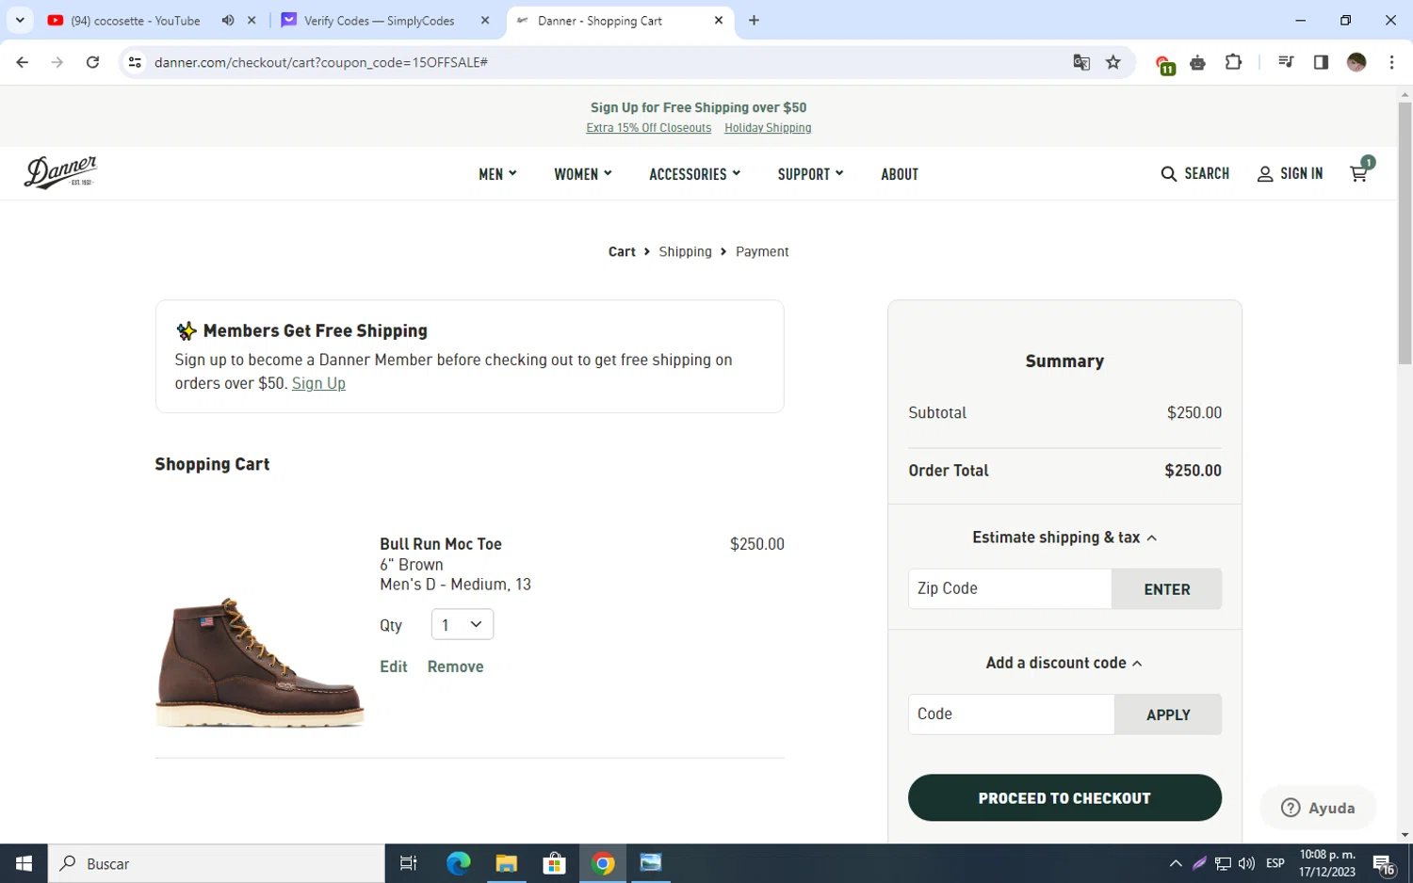The height and width of the screenshot is (883, 1413).
Task: Reload the page
Action: [92, 62]
